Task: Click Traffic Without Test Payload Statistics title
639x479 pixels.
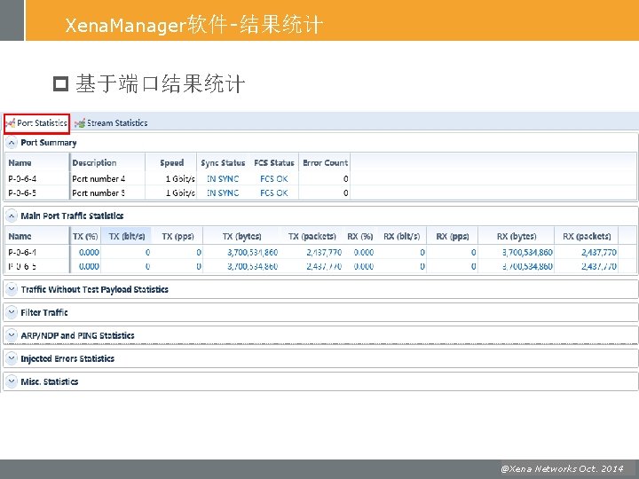Action: tap(95, 289)
